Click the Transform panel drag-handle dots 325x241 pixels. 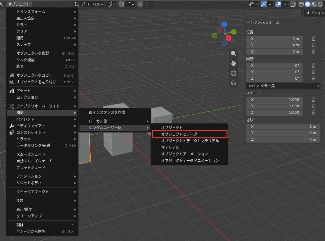click(x=318, y=22)
